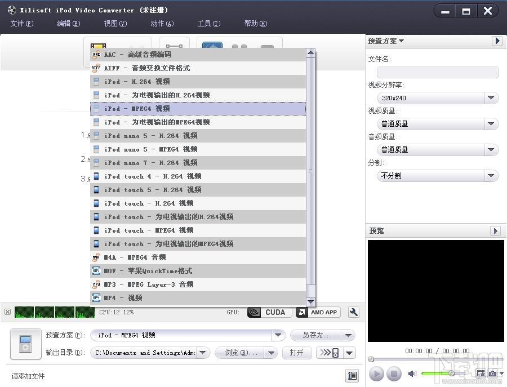Choose iPod - 为电视输出的MPEG4视频 profile
The width and height of the screenshot is (507, 387).
[x=198, y=122]
